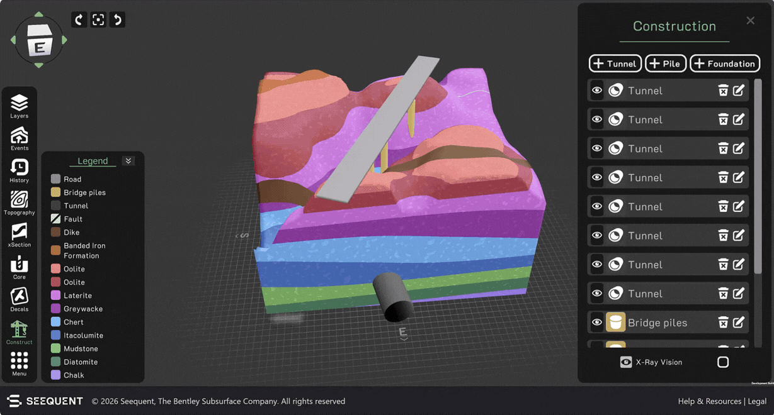The width and height of the screenshot is (774, 415).
Task: Delete the fourth Tunnel in the list
Action: (x=723, y=177)
